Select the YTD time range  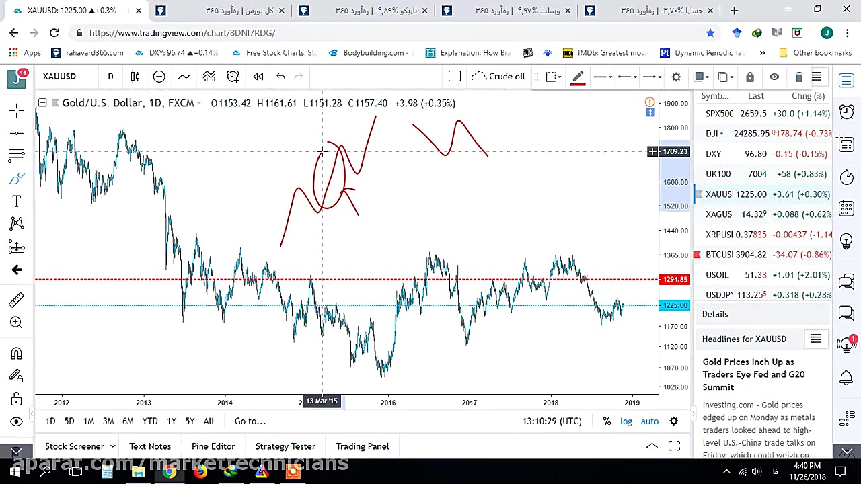150,421
